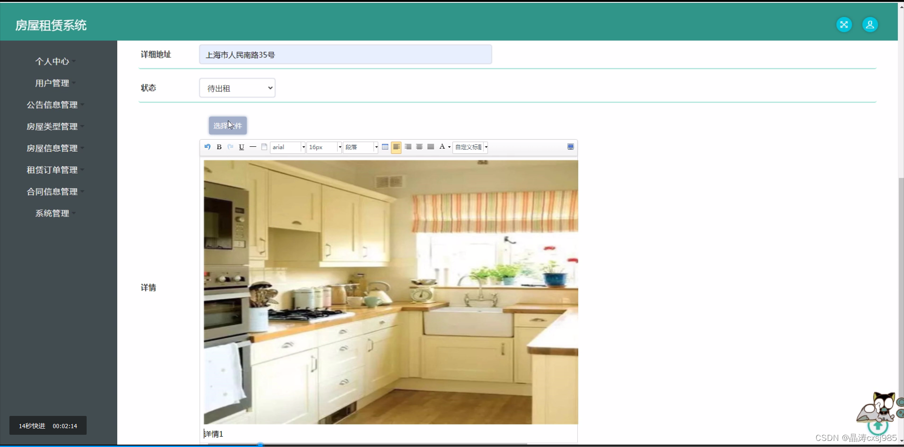Apply Bold formatting in the text editor

[219, 147]
